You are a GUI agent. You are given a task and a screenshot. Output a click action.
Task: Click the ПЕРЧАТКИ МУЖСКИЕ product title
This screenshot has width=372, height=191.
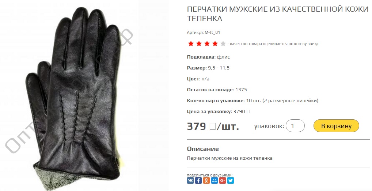278,14
